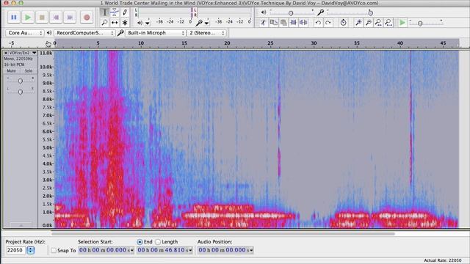Start playback with the green Play button
Viewport: 470px width, 264px height.
point(28,18)
